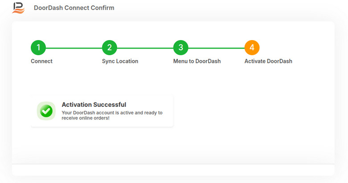
Task: Click the green checkmark success icon
Action: 46,111
